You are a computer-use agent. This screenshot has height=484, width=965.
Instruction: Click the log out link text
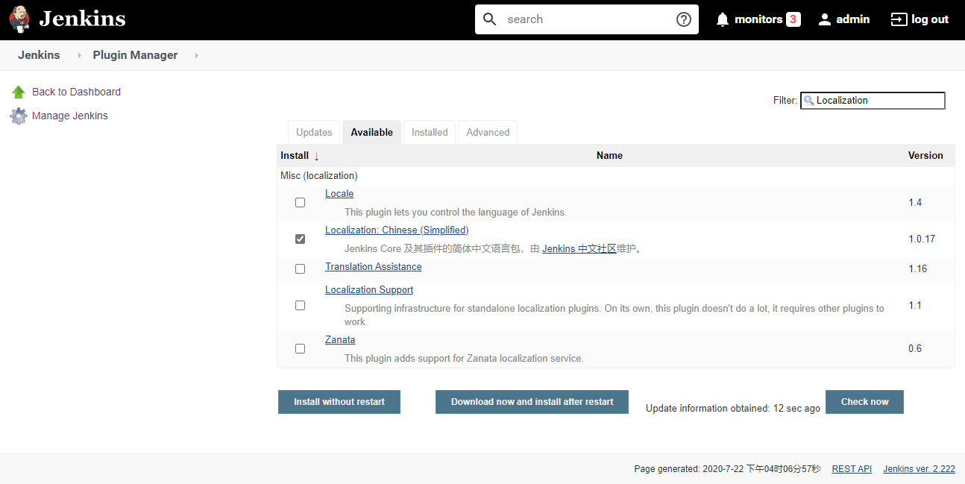pos(930,19)
